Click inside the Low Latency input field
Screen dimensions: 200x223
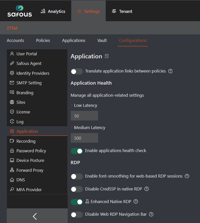(x=84, y=115)
